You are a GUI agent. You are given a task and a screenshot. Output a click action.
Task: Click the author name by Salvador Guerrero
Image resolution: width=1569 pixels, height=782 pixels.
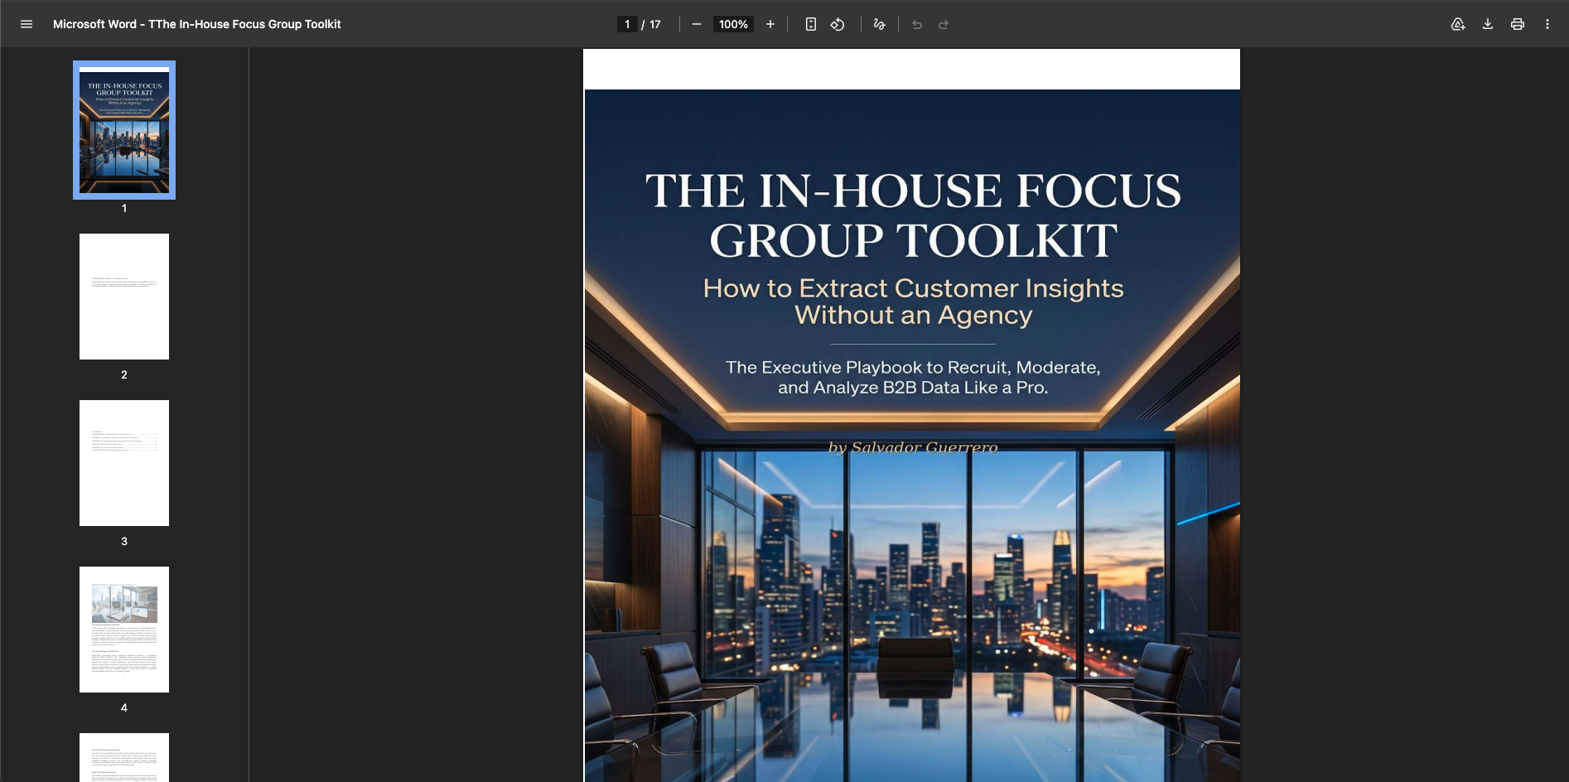(x=913, y=447)
